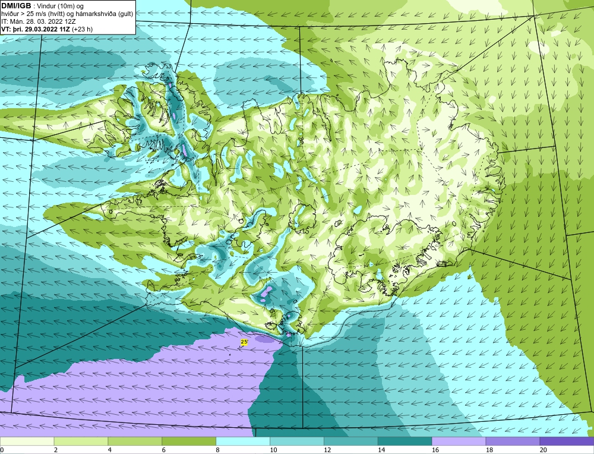Select the legend swatch above 20 m/s
The height and width of the screenshot is (454, 594).
[567, 442]
